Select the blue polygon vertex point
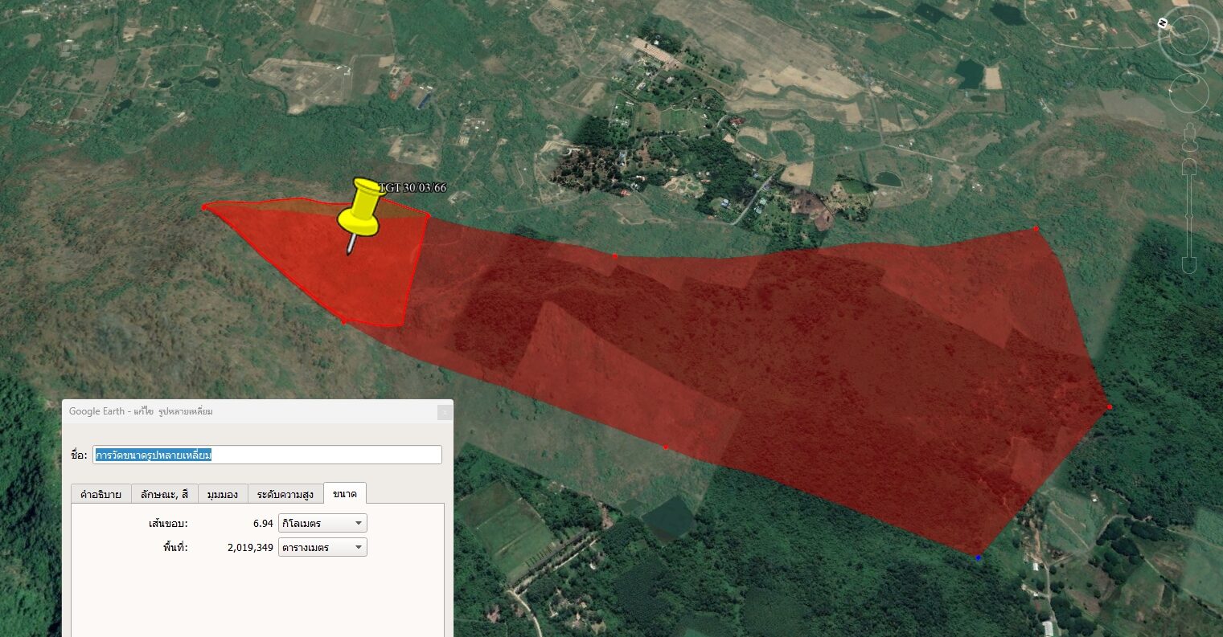This screenshot has width=1223, height=637. click(979, 557)
